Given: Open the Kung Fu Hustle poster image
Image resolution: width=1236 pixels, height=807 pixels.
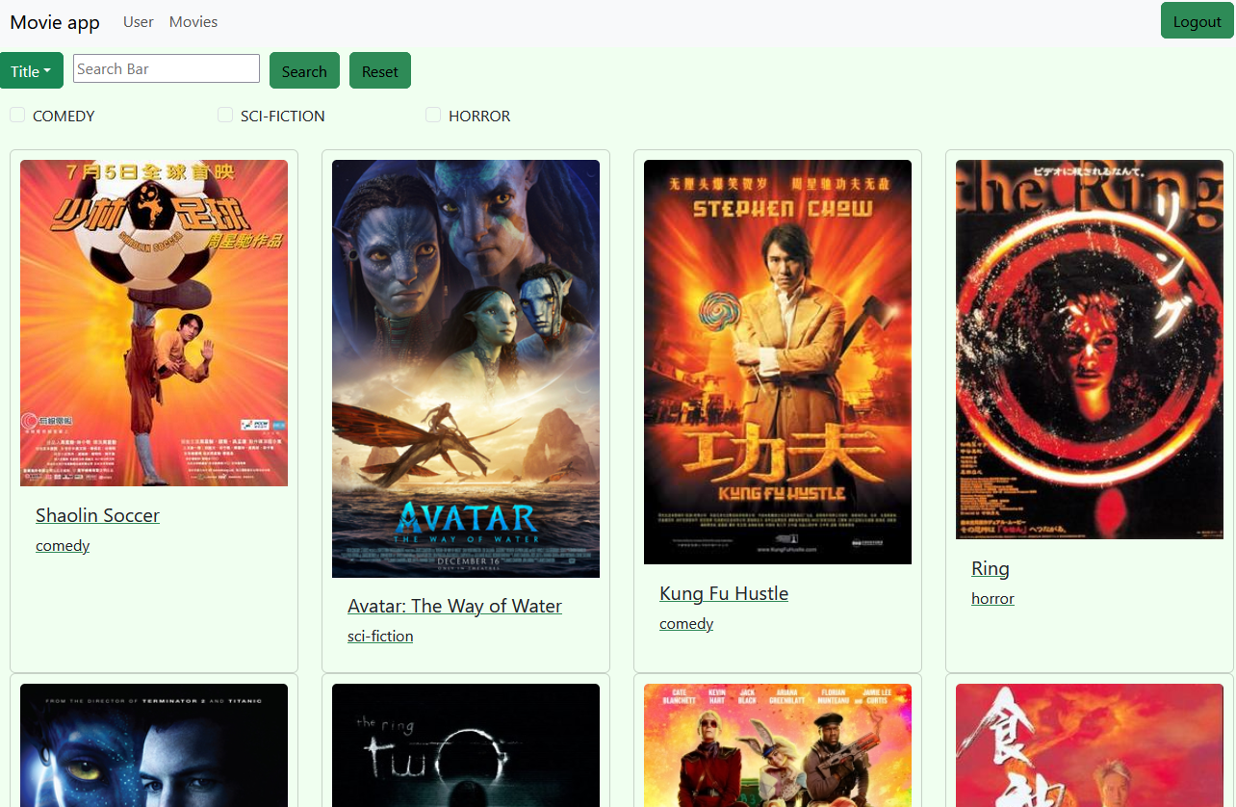Looking at the screenshot, I should (x=778, y=362).
